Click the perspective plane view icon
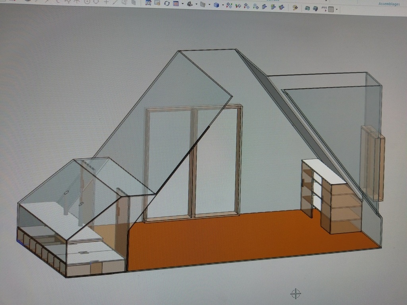Image resolution: width=407 pixels, height=305 pixels. 190,4
